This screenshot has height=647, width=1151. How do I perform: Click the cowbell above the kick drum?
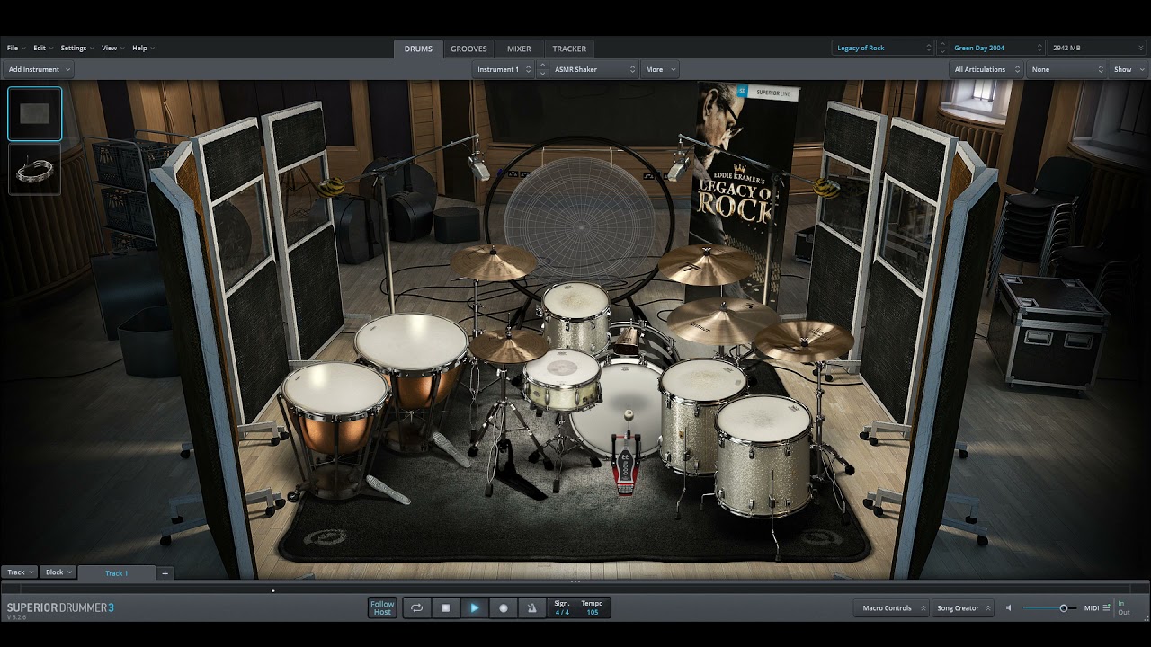(x=627, y=340)
